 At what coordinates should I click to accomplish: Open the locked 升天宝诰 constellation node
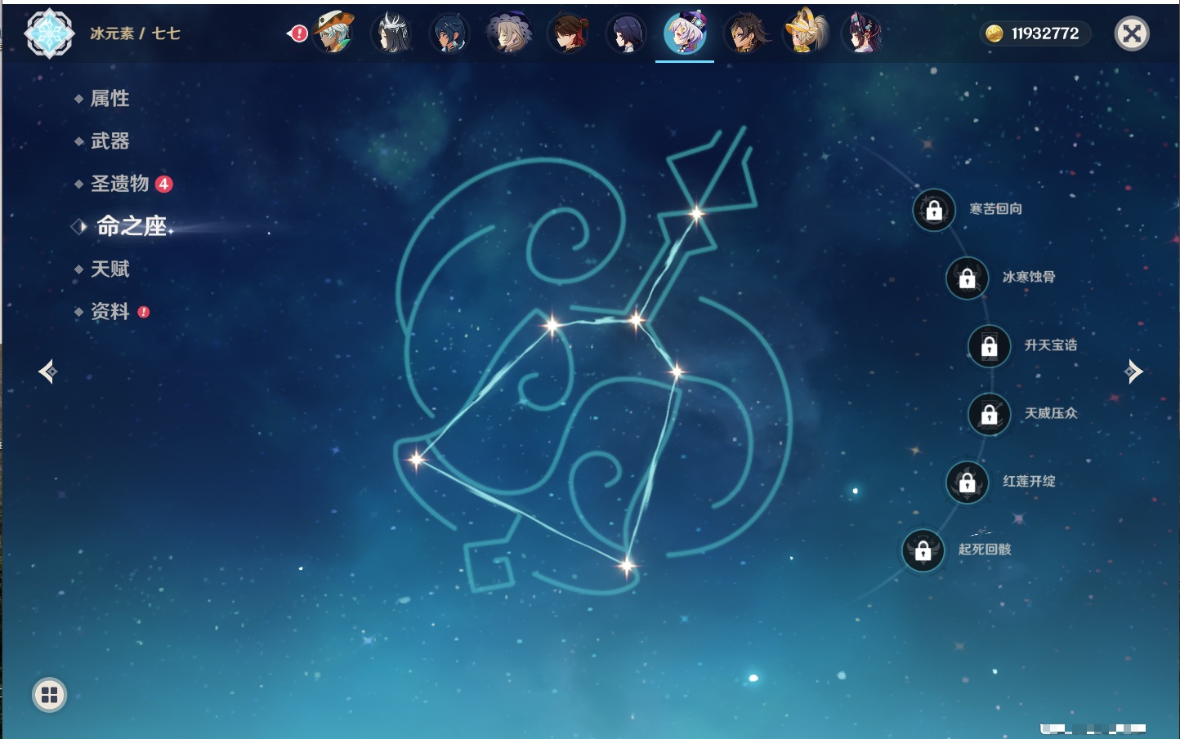(989, 346)
